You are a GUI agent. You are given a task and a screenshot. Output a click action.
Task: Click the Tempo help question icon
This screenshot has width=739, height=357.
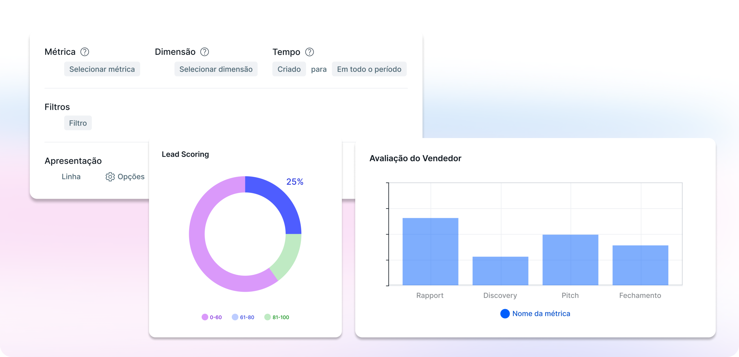(309, 52)
